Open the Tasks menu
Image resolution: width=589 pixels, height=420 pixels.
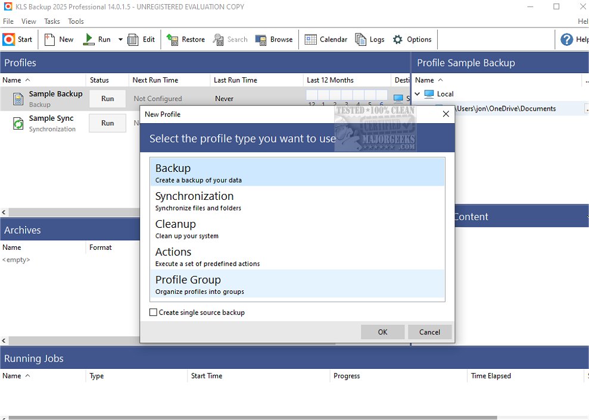(52, 21)
